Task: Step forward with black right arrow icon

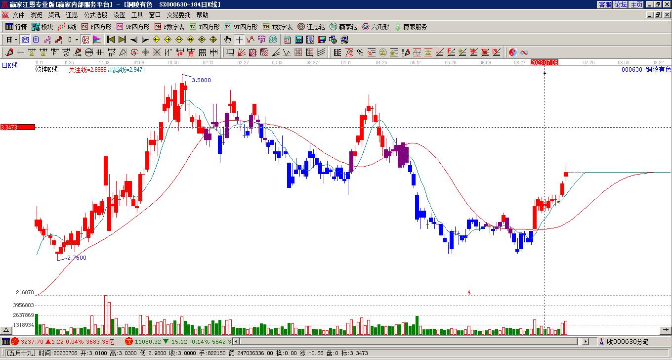Action: coord(145,40)
